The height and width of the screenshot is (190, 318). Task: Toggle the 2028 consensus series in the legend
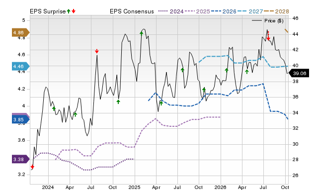(276, 11)
